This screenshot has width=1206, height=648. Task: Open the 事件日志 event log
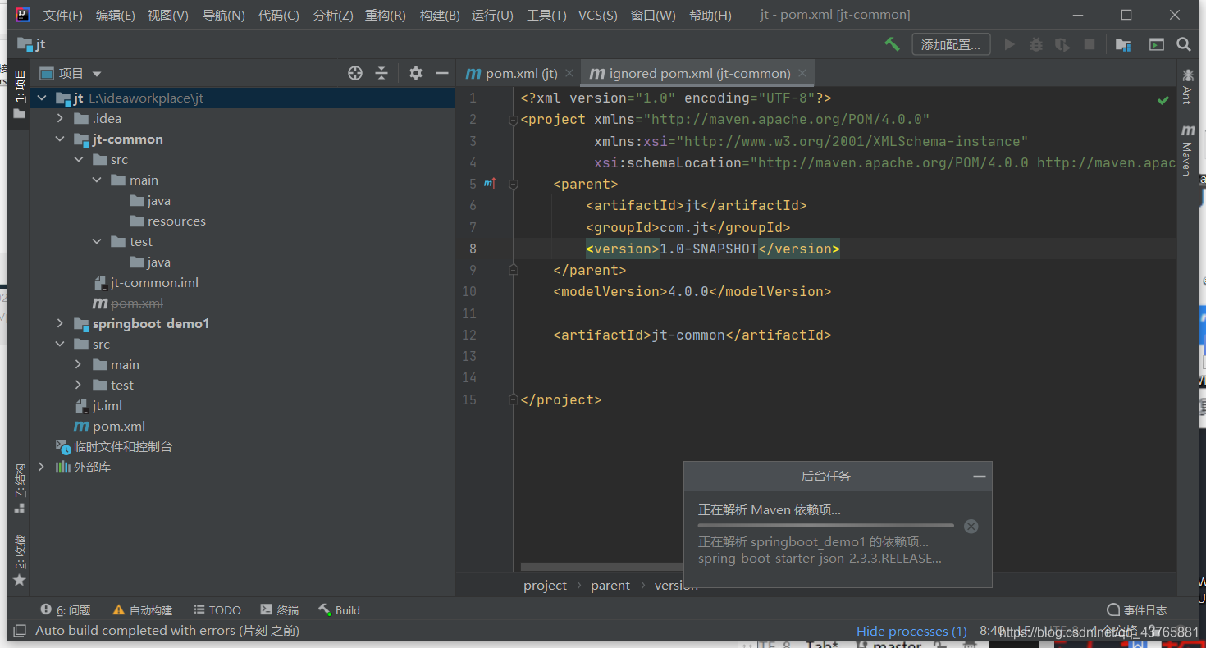click(1136, 610)
